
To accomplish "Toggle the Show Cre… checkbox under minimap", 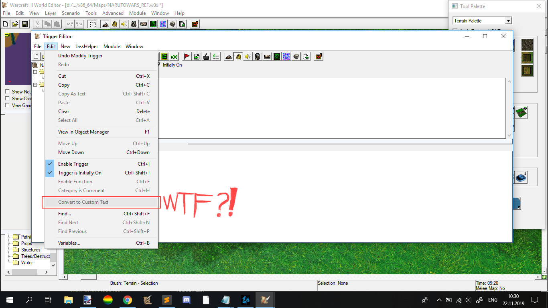I will pos(7,99).
